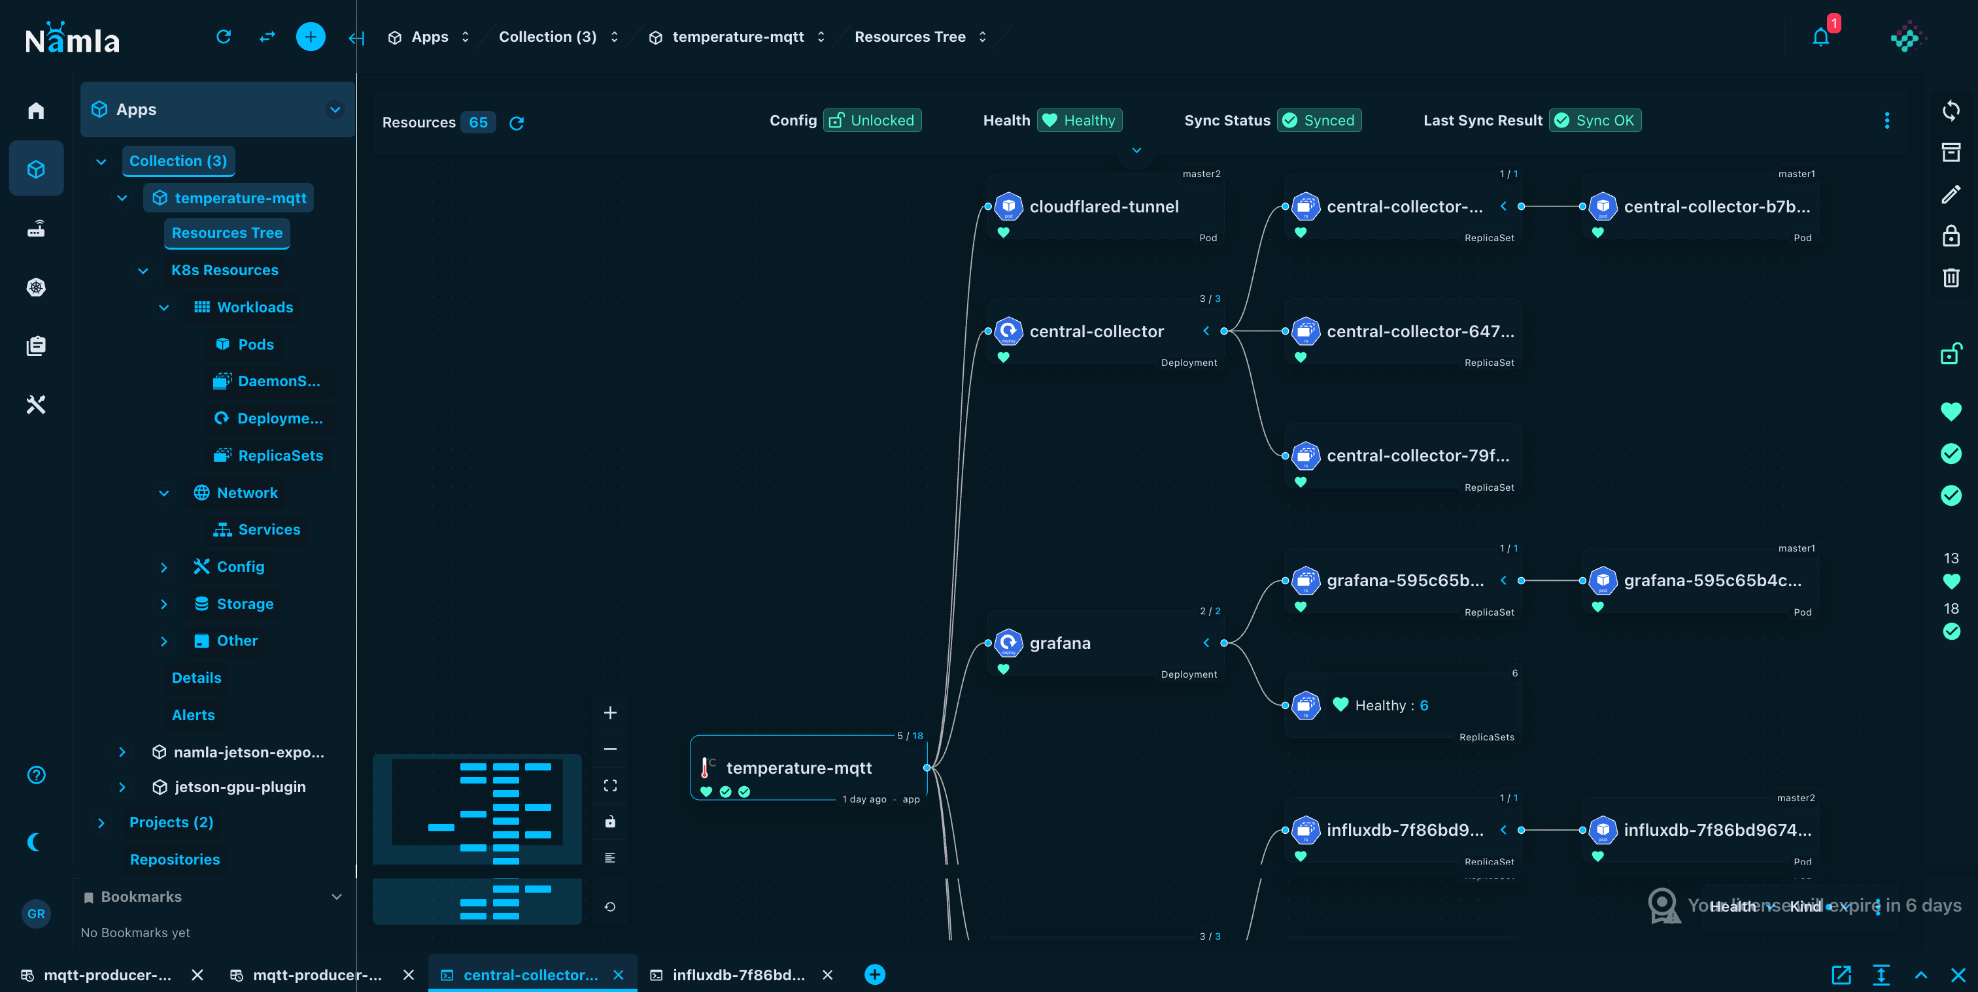Image resolution: width=1978 pixels, height=992 pixels.
Task: Collapse the Workloads tree node
Action: pyautogui.click(x=163, y=308)
